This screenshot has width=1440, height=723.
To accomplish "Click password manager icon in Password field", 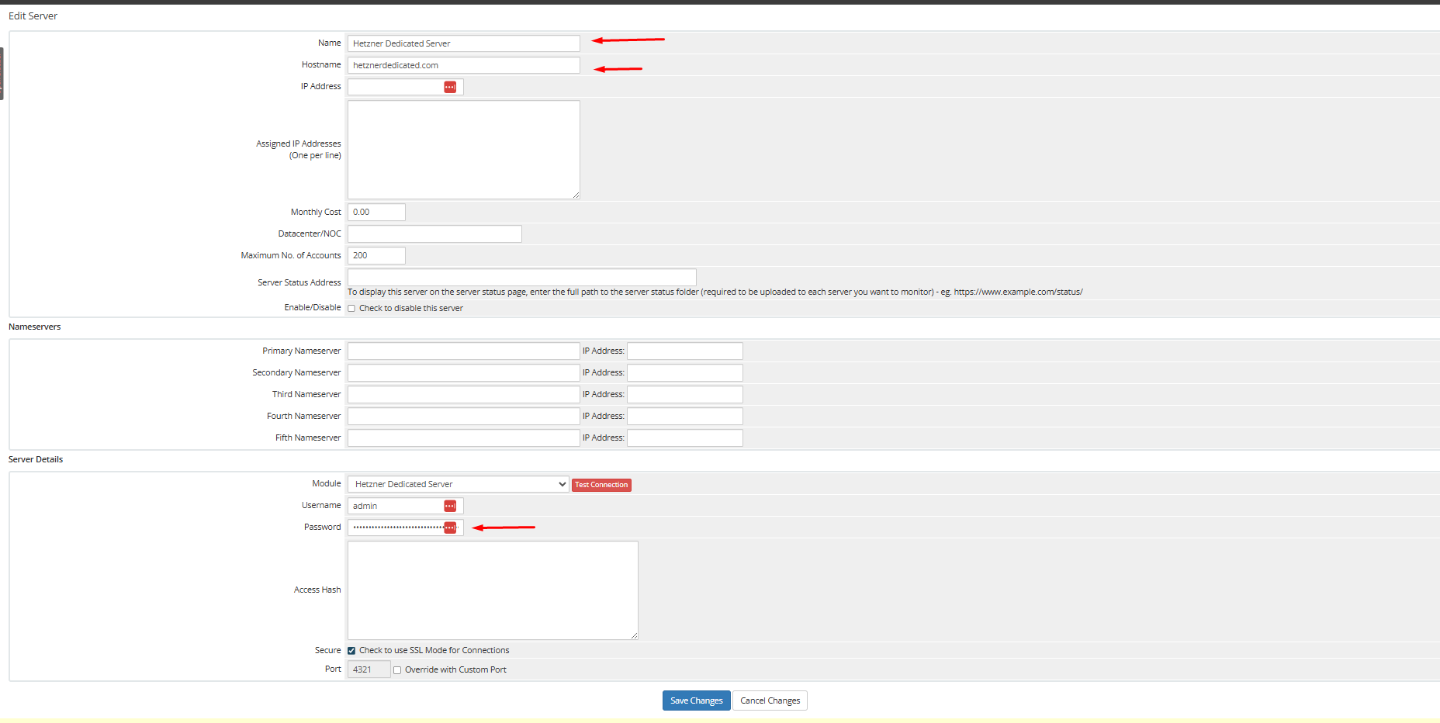I will [x=450, y=528].
